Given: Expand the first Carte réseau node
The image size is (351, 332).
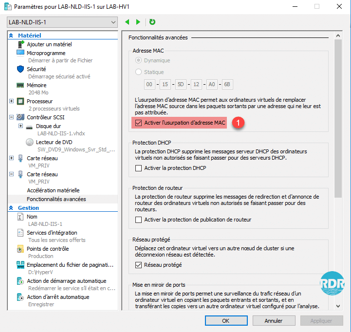Looking at the screenshot, I should point(11,158).
